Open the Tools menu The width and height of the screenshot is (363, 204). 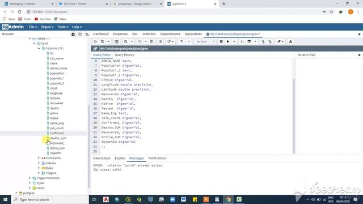point(62,27)
